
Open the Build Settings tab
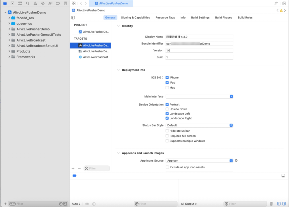click(x=200, y=18)
